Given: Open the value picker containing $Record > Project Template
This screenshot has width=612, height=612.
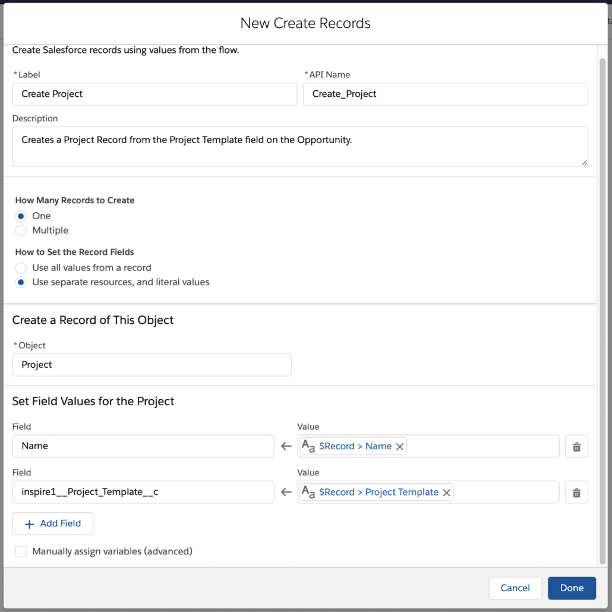Looking at the screenshot, I should [428, 492].
